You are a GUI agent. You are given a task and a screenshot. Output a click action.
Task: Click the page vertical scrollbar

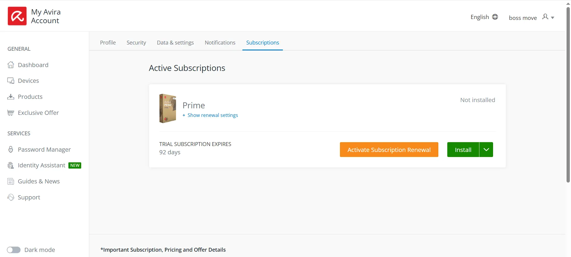[568, 95]
